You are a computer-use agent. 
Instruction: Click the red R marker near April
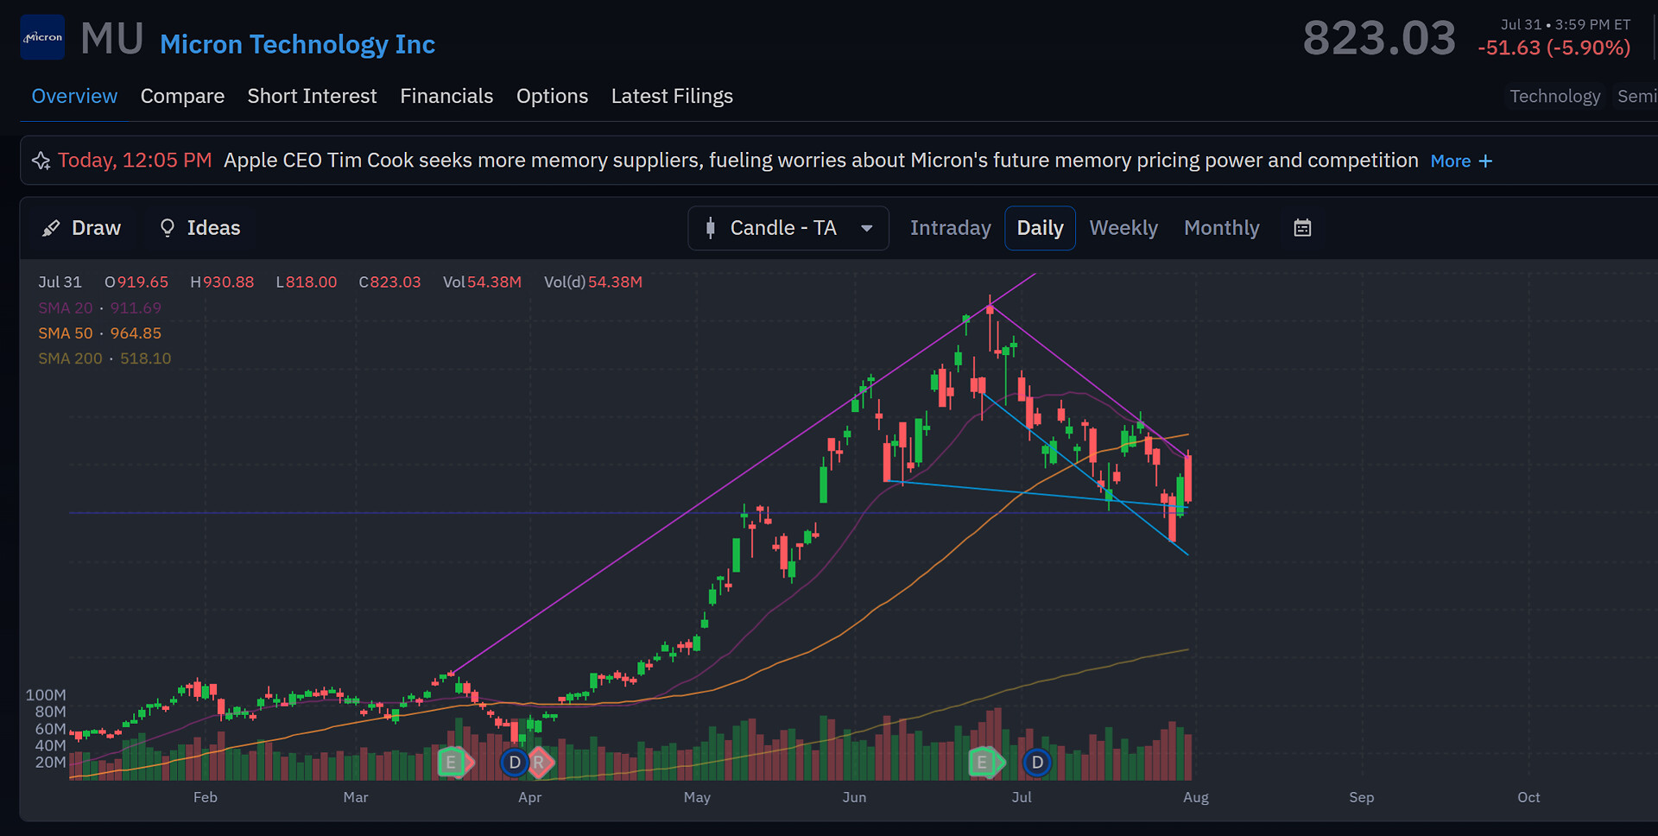point(541,763)
